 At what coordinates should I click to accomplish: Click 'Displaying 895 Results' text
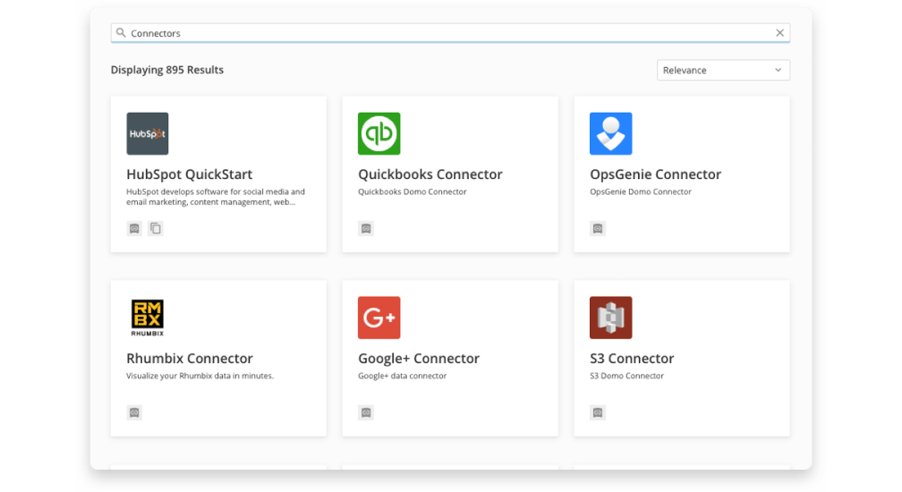pos(166,70)
